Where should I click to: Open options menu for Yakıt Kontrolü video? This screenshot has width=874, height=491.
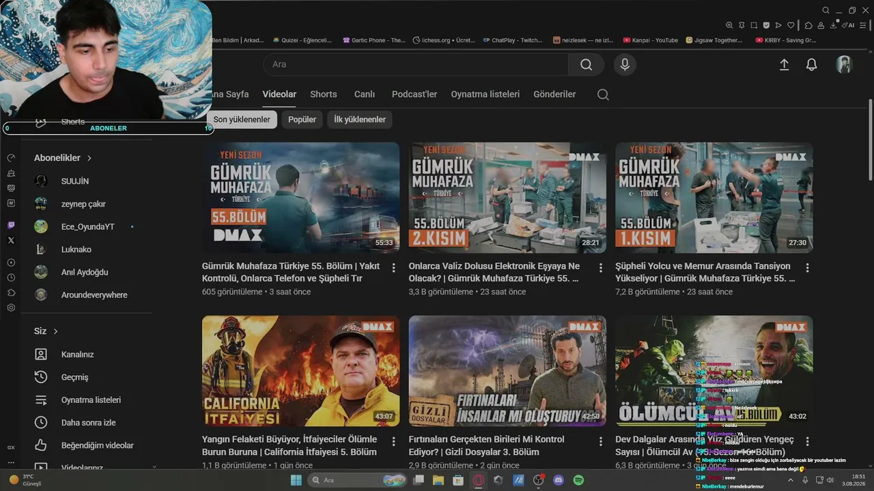pos(394,268)
